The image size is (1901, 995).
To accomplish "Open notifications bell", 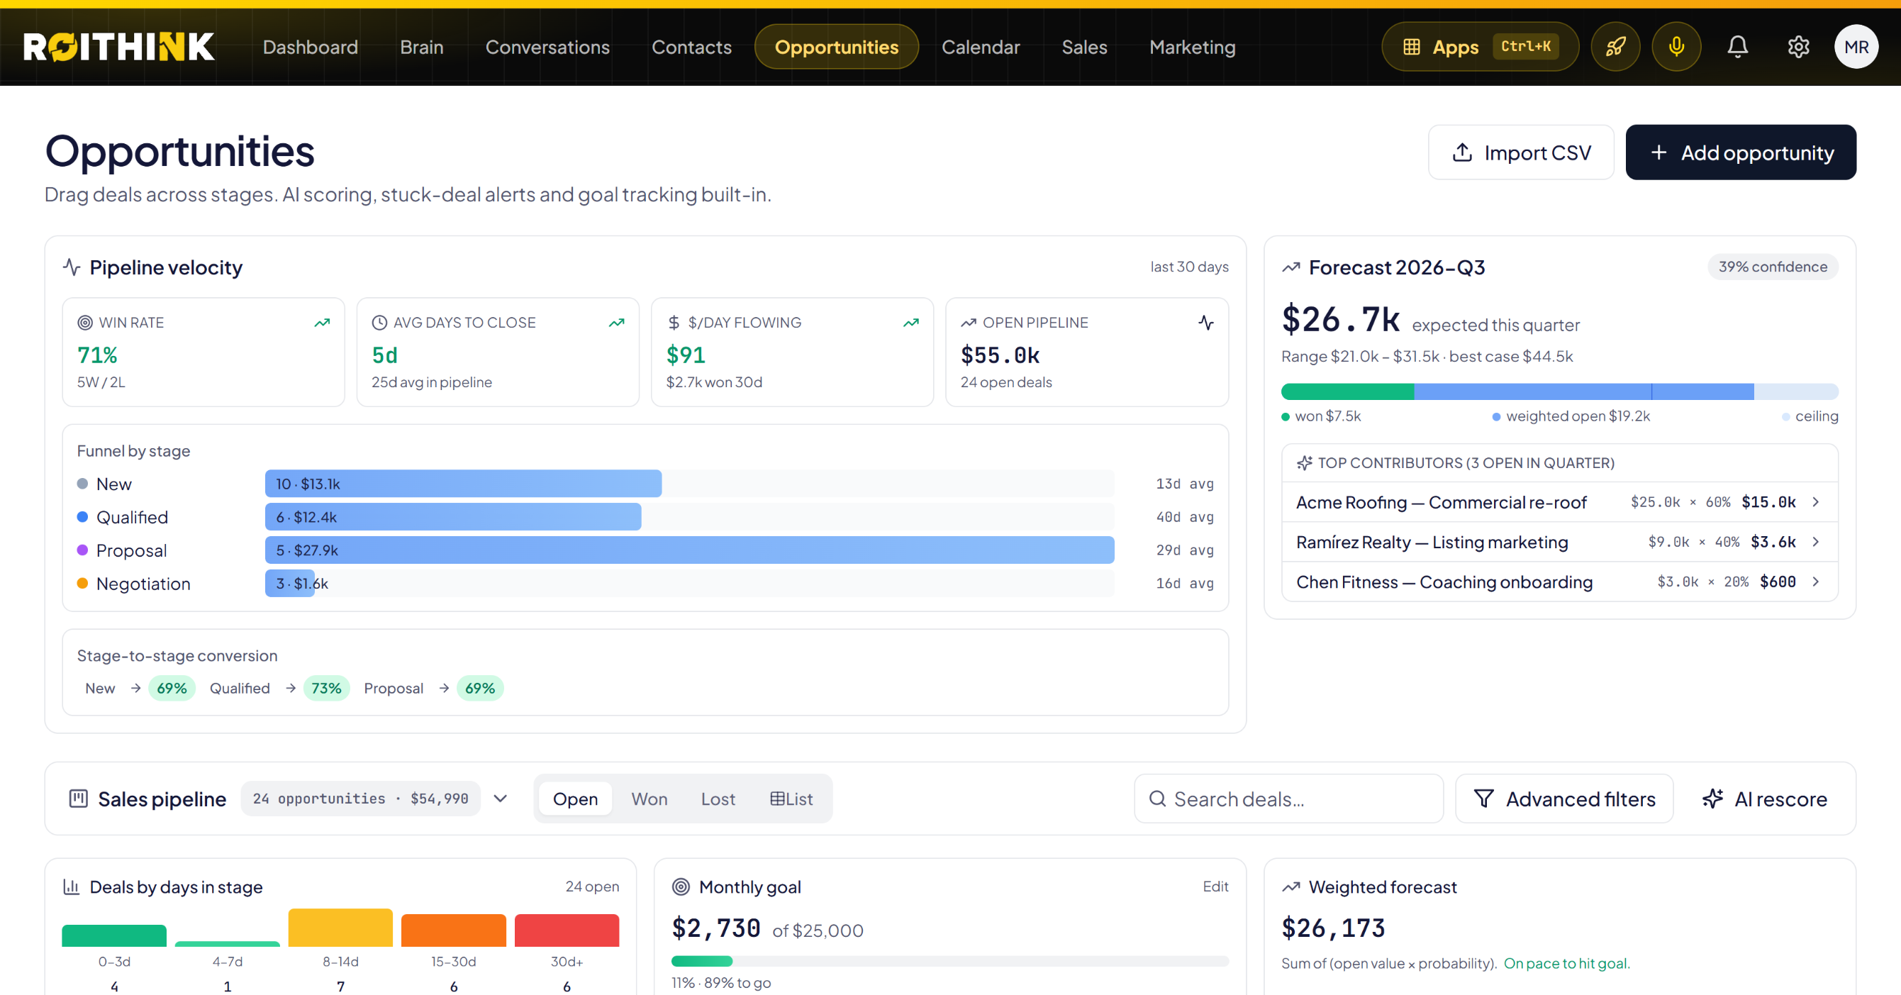I will tap(1737, 48).
